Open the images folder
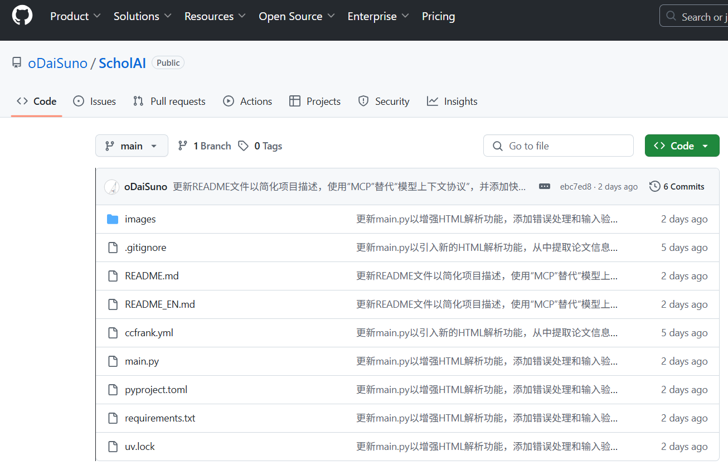The height and width of the screenshot is (465, 728). point(140,219)
